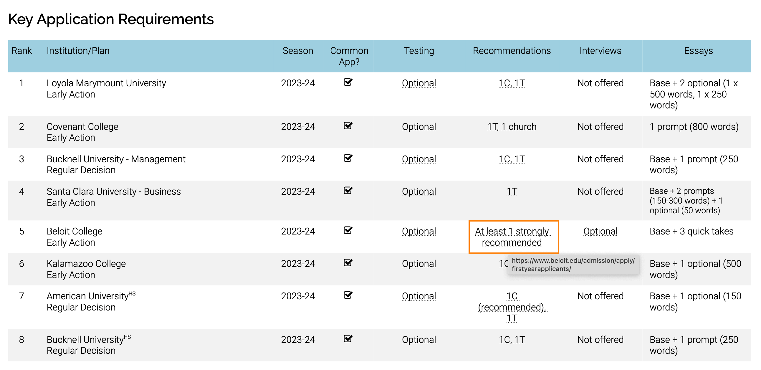Click 'Base + 3 quick takes' essay cell
This screenshot has height=370, width=761.
[x=691, y=231]
